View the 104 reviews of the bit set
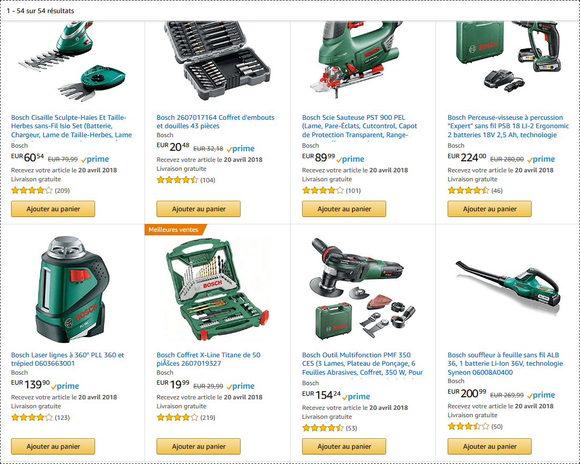The width and height of the screenshot is (580, 464). coord(208,180)
